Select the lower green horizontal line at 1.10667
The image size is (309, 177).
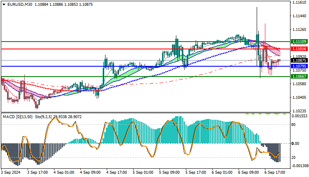click(x=145, y=77)
